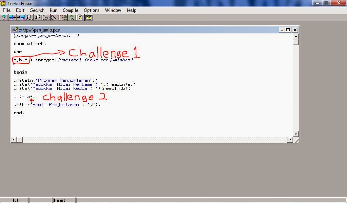This screenshot has width=347, height=203.
Task: Open the Window menu
Action: point(113,10)
